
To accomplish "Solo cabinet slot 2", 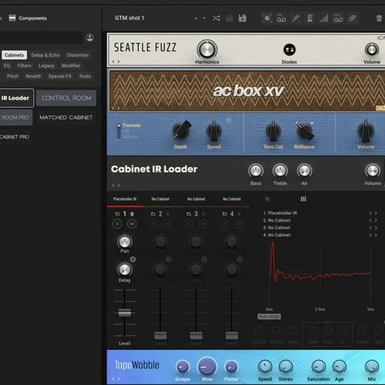I will [153, 224].
